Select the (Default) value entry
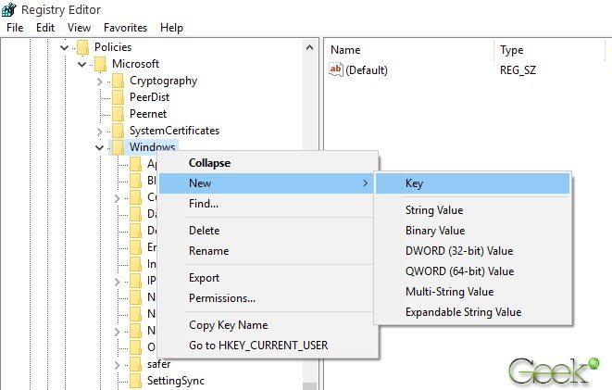 pyautogui.click(x=366, y=70)
